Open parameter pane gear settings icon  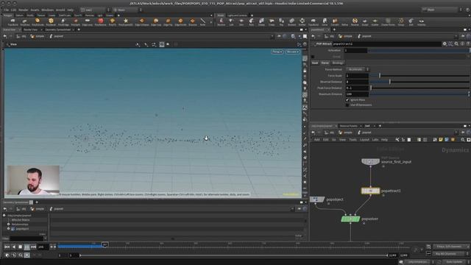pos(445,44)
